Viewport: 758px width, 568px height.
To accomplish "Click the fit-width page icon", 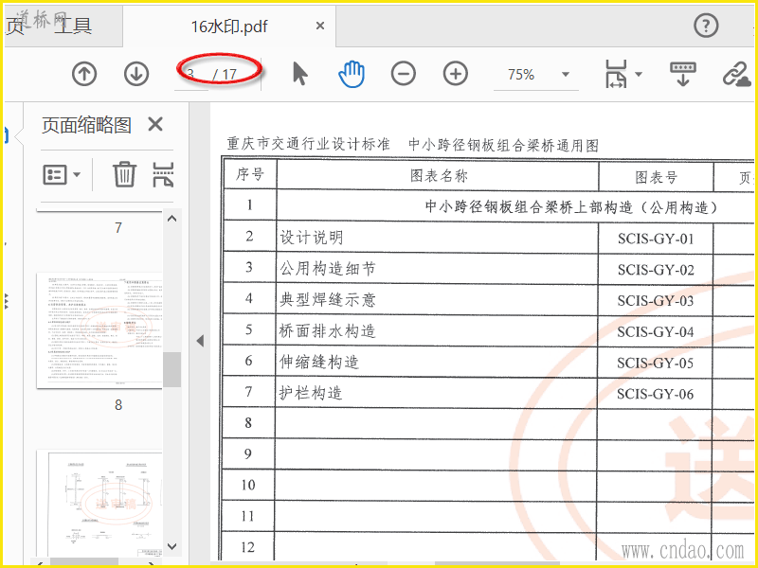I will [616, 74].
